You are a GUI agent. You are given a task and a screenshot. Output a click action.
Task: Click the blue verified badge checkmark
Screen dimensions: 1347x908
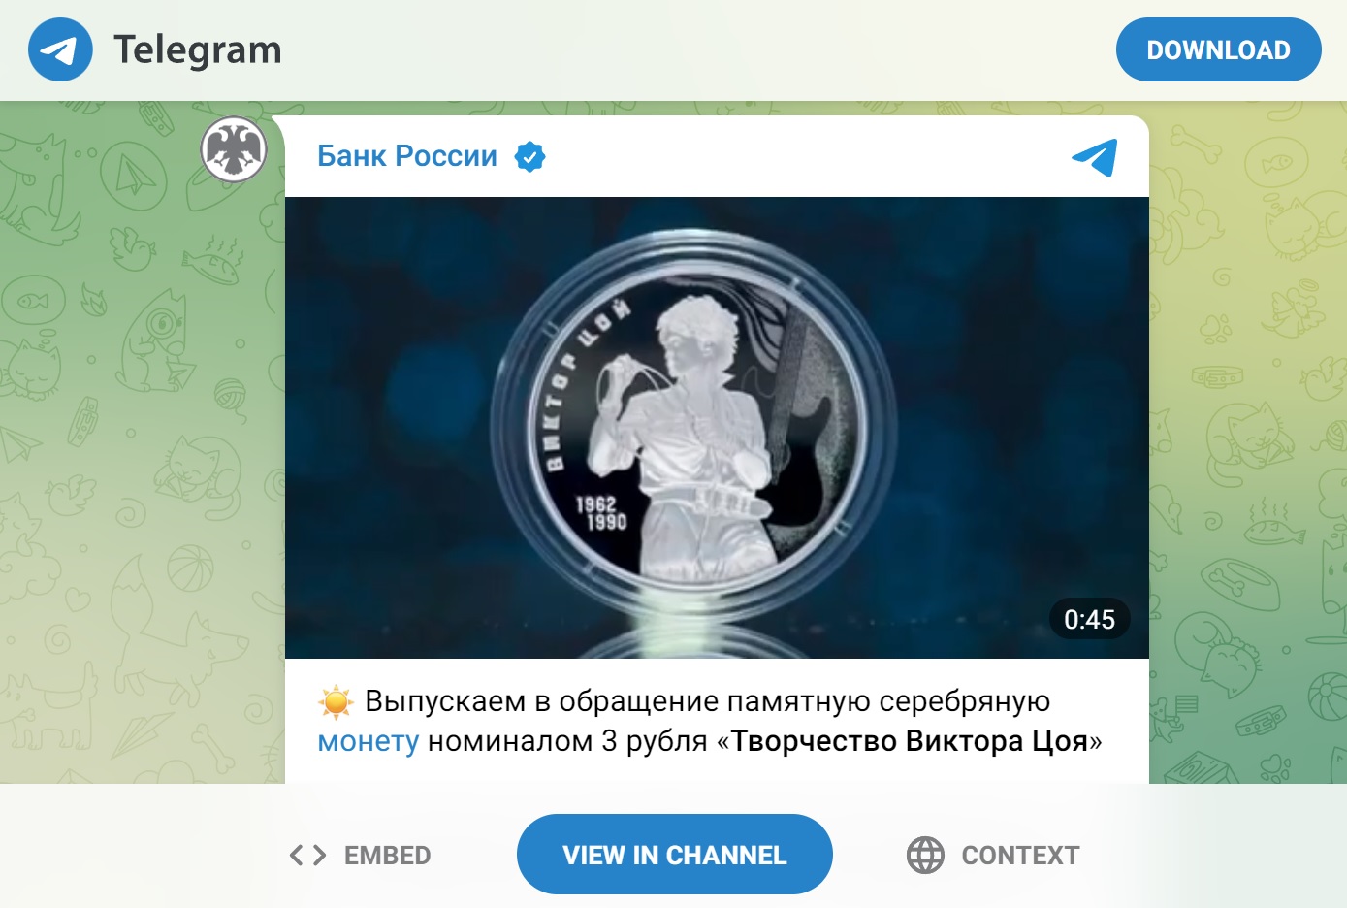click(529, 156)
